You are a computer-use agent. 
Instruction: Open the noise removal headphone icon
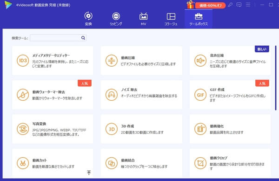point(112,95)
